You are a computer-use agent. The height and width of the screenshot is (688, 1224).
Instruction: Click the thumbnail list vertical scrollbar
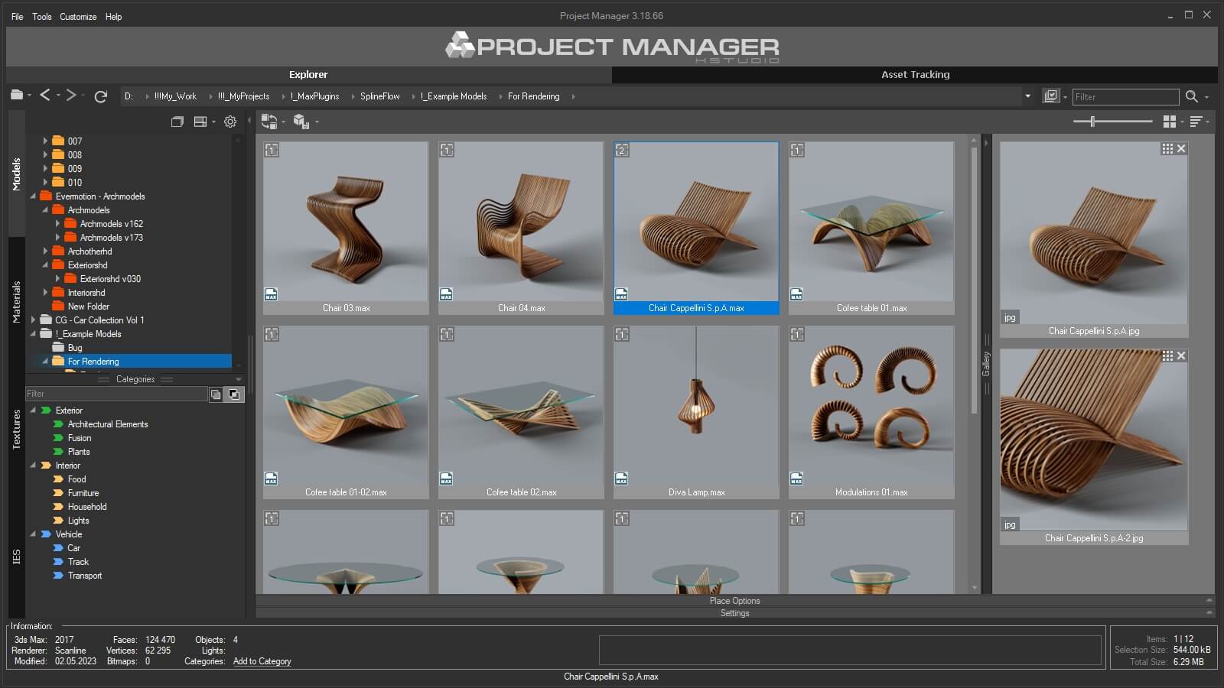974,279
